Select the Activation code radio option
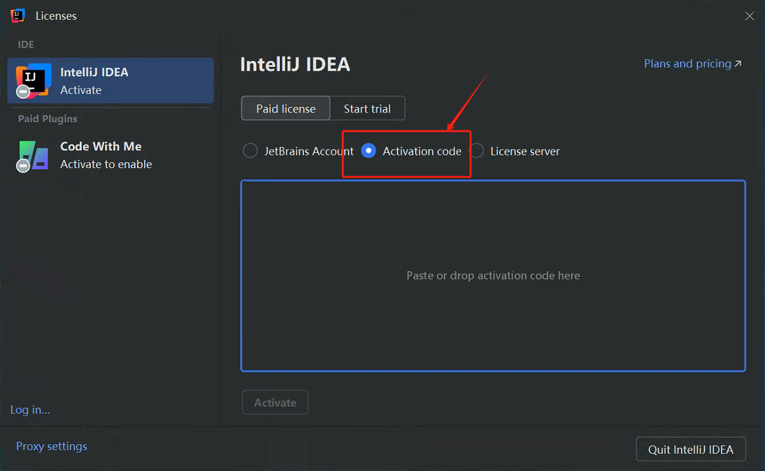This screenshot has height=471, width=765. tap(368, 151)
